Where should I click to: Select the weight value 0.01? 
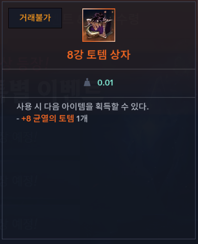click(x=105, y=83)
